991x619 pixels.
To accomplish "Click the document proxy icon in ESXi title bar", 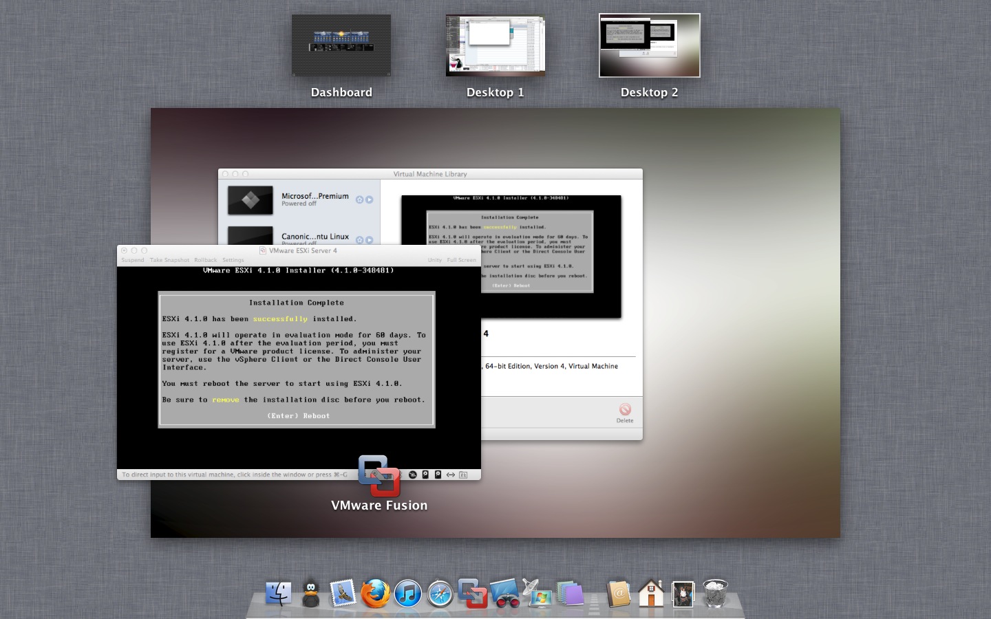I will (x=263, y=250).
